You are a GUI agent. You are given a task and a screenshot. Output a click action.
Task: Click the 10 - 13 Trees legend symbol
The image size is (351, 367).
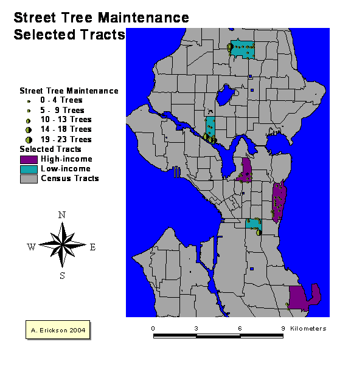coord(29,121)
